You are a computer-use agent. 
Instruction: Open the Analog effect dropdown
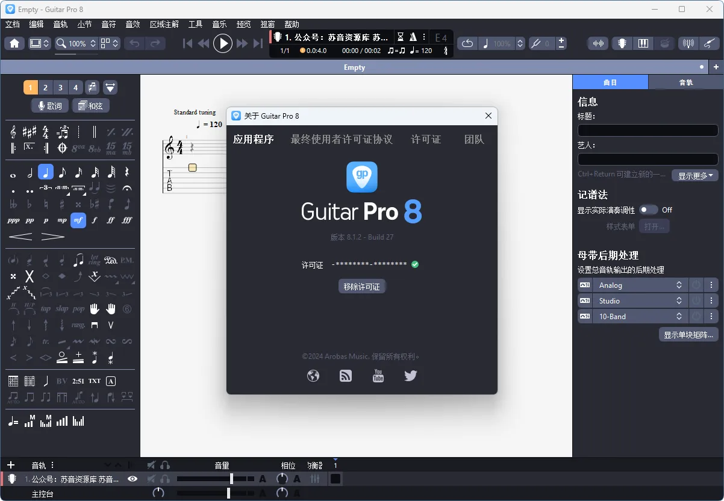tap(640, 285)
